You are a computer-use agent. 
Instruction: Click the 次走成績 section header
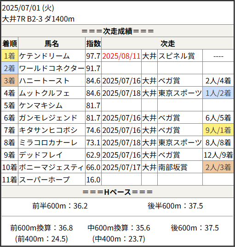click(118, 31)
